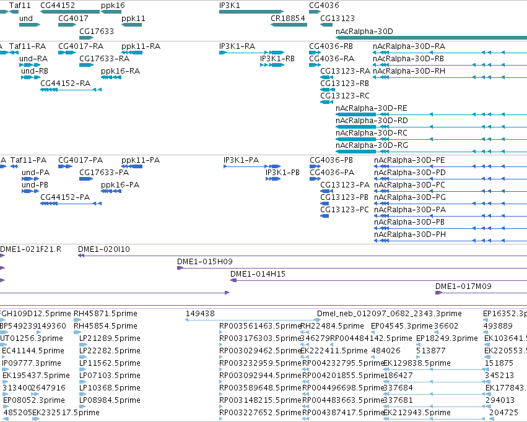Click the ppk16 gene label
Viewport: 527px width, 422px height.
point(113,6)
